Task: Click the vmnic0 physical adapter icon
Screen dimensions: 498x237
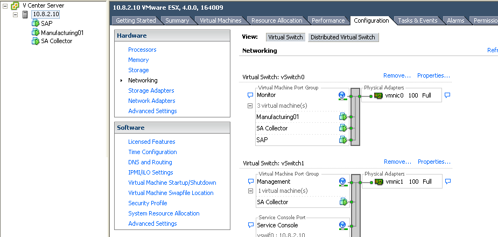Action: [378, 95]
